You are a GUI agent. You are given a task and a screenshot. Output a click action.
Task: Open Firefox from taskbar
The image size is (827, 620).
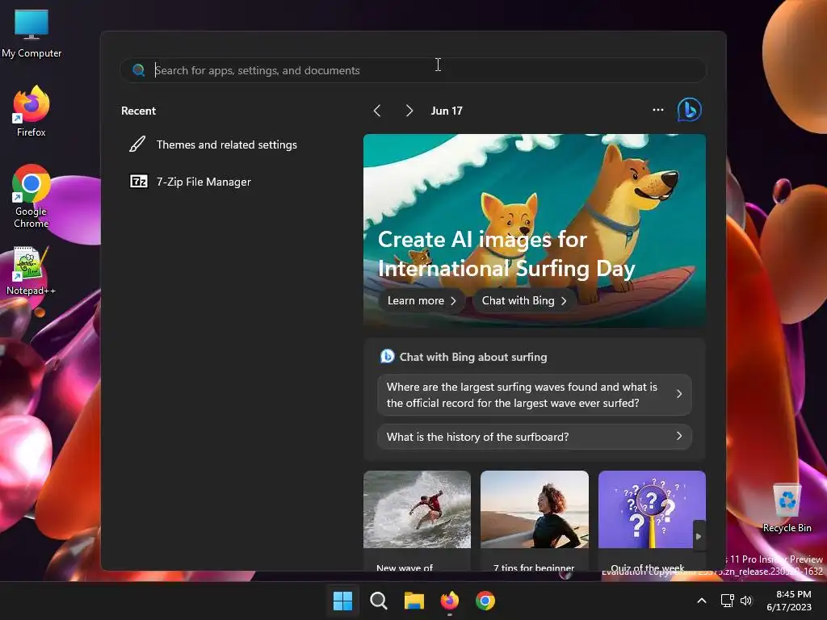click(x=450, y=601)
